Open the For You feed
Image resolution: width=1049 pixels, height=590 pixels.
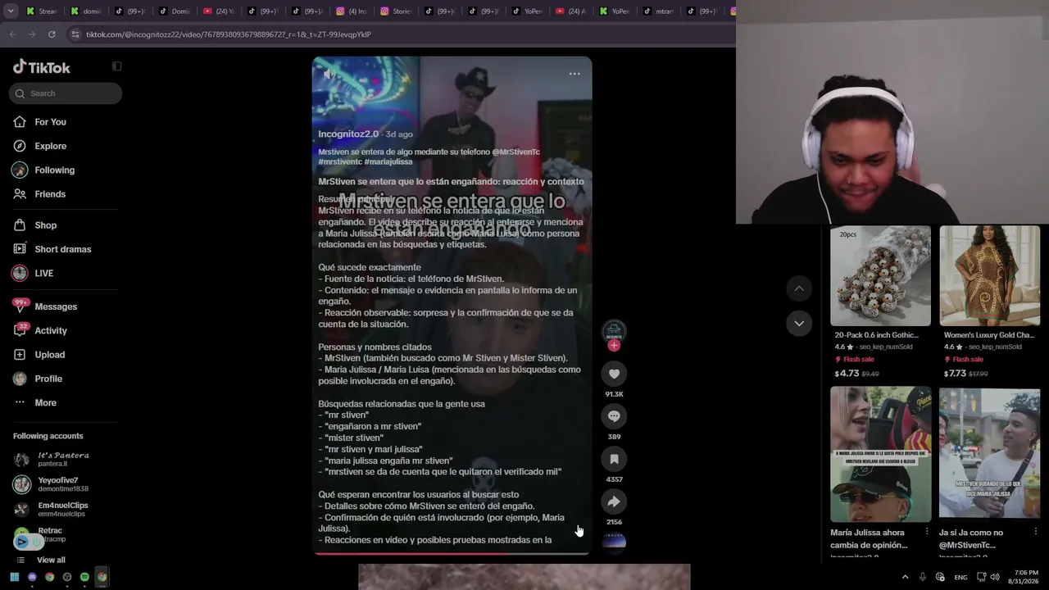pyautogui.click(x=50, y=122)
